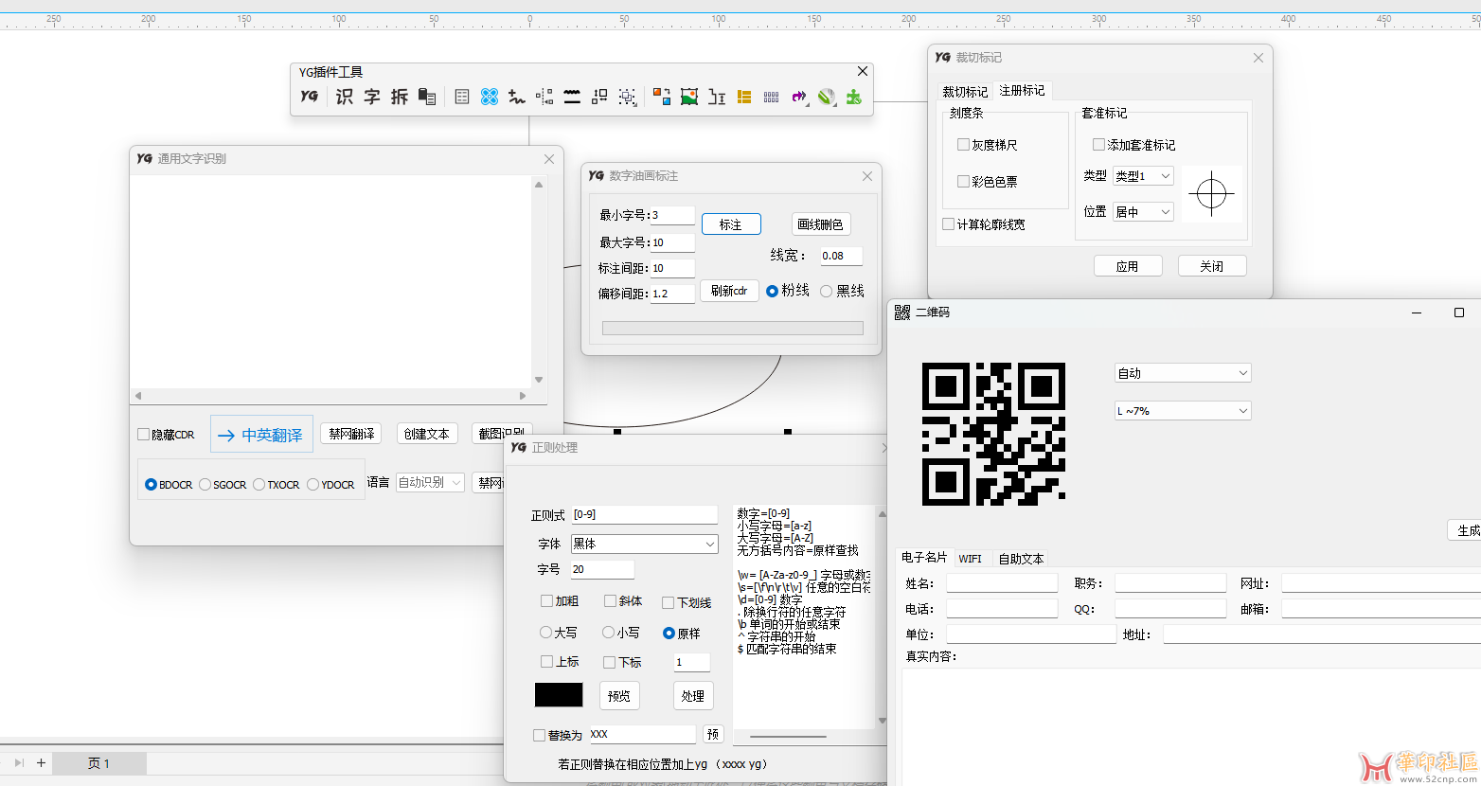Click the orange-blue color swap icon
The image size is (1481, 786).
(x=662, y=97)
